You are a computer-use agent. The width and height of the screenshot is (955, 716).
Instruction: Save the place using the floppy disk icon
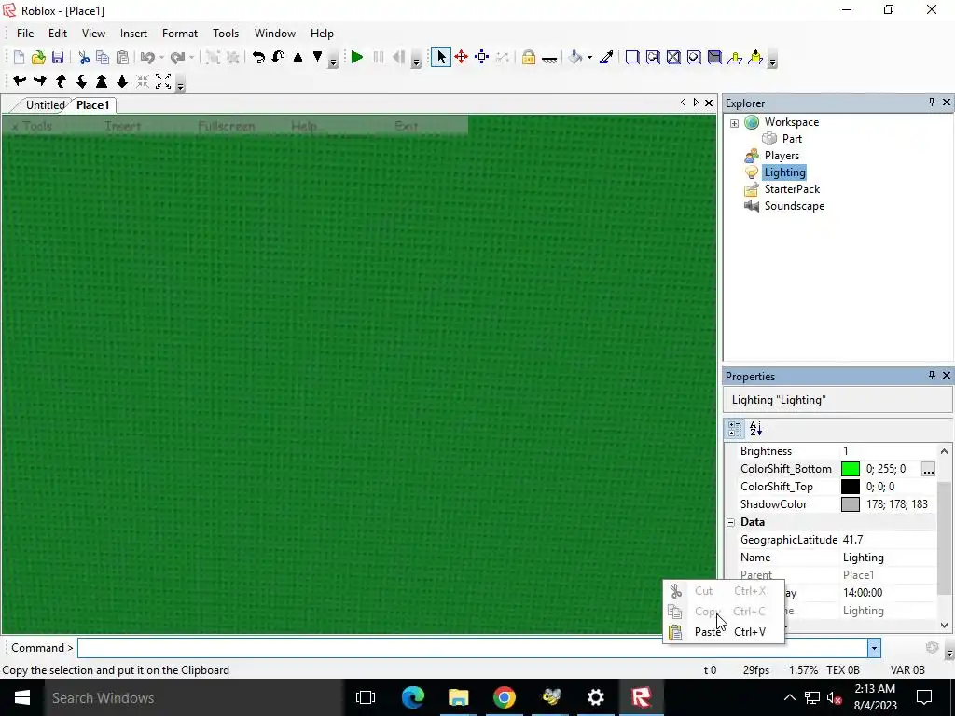[57, 57]
